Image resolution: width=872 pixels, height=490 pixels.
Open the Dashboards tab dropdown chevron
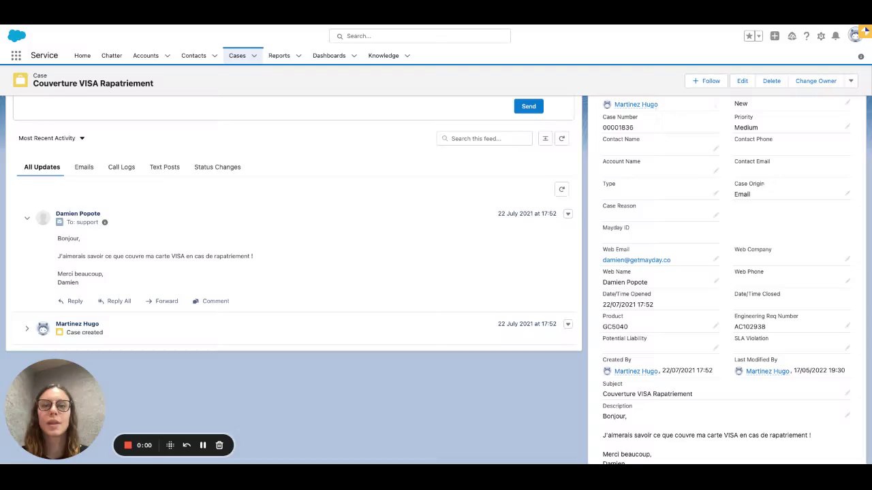click(x=354, y=56)
